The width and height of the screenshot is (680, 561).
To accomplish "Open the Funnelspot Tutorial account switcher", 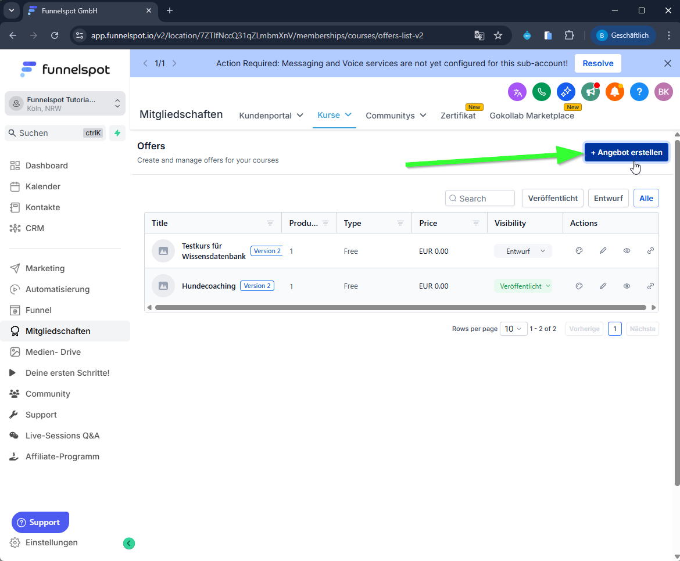I will click(65, 103).
